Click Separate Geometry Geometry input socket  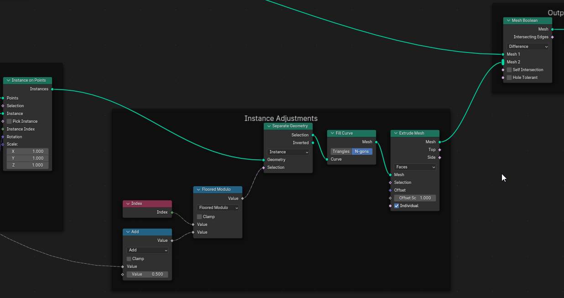(x=263, y=160)
